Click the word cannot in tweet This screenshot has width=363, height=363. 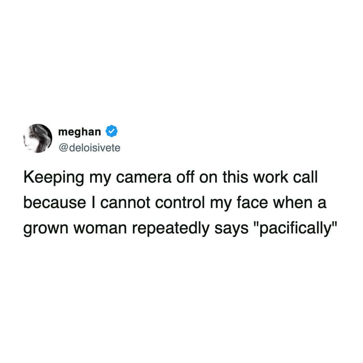click(125, 203)
